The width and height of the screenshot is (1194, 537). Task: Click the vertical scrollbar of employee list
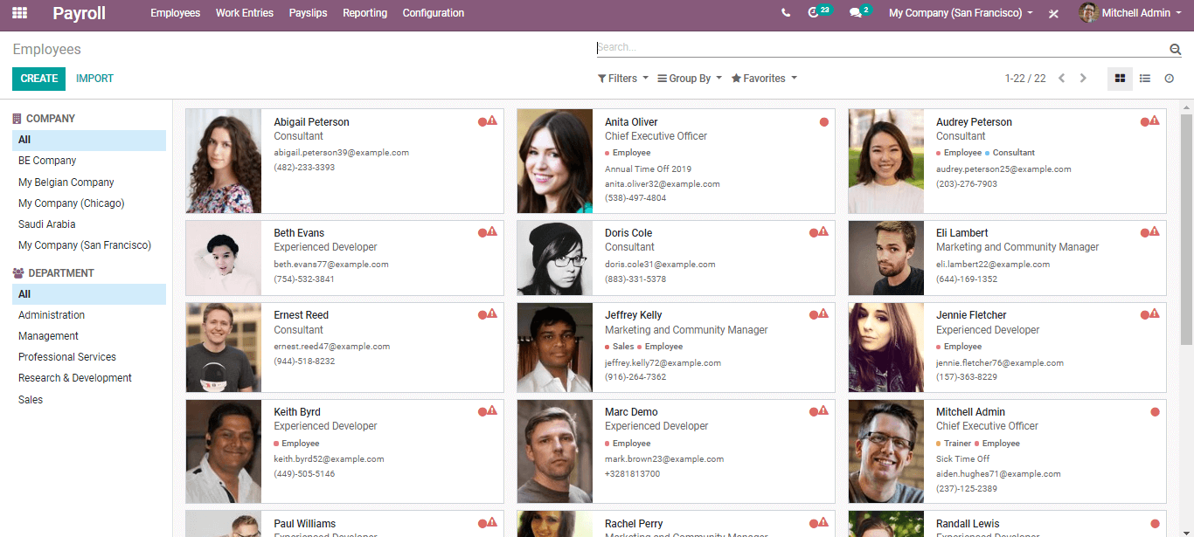1186,229
